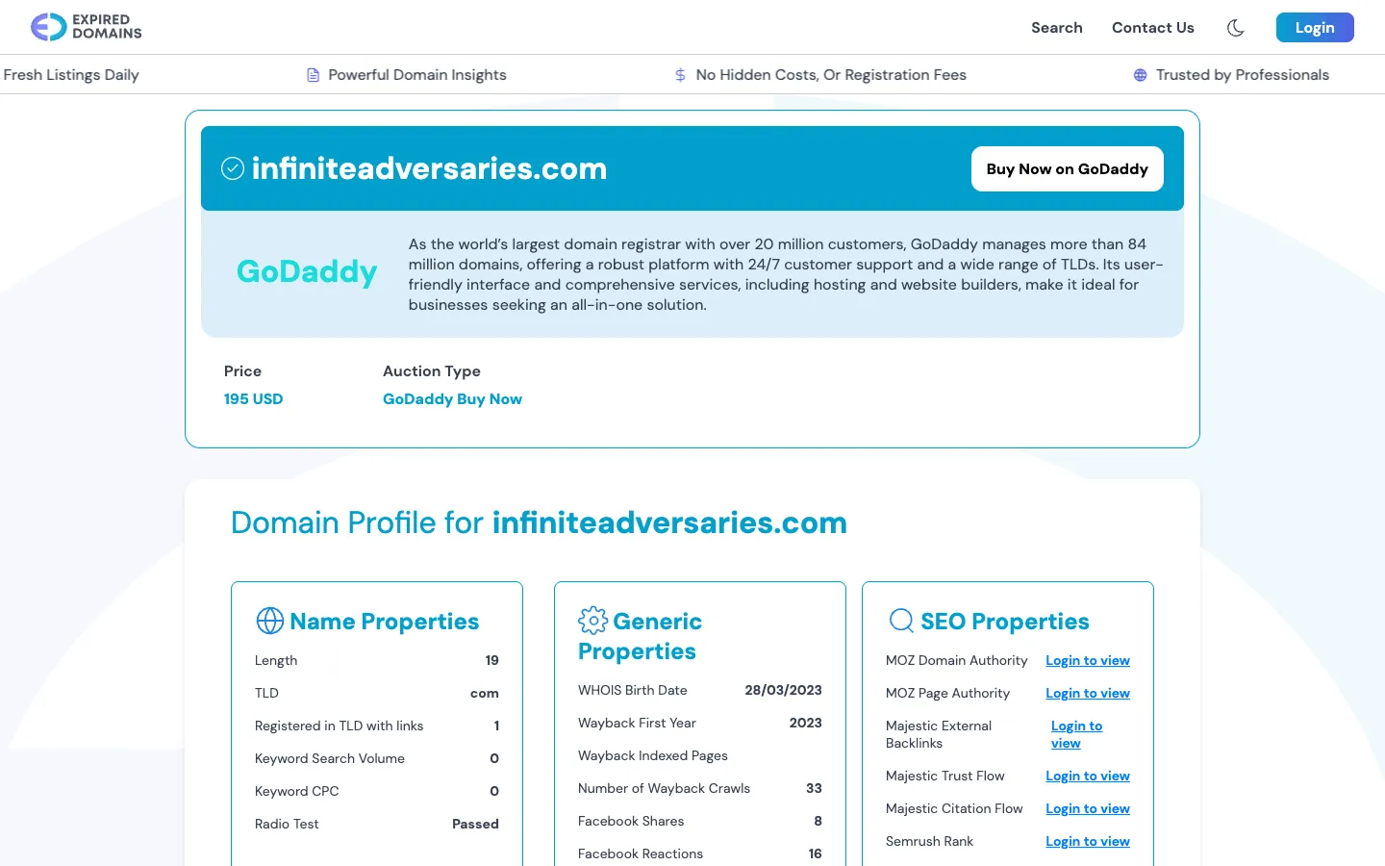Click Trusted by Professionals text
Viewport: 1385px width, 866px height.
(x=1243, y=75)
